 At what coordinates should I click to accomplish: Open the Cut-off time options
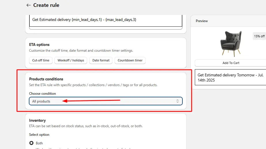coord(41,60)
